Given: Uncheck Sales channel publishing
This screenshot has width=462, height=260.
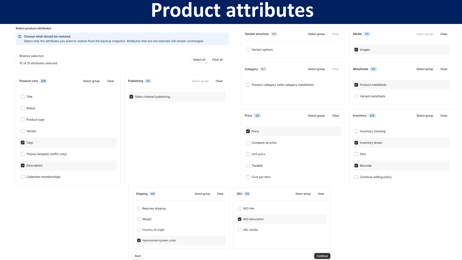Looking at the screenshot, I should [x=131, y=97].
